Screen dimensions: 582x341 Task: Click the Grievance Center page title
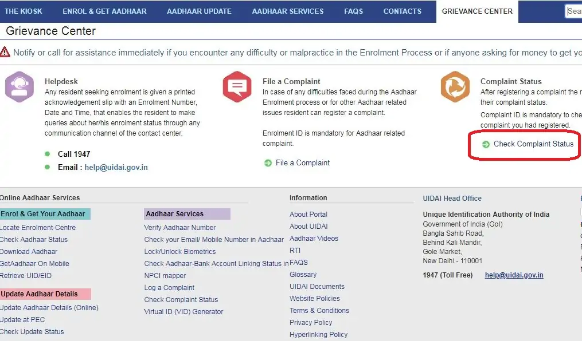[51, 31]
